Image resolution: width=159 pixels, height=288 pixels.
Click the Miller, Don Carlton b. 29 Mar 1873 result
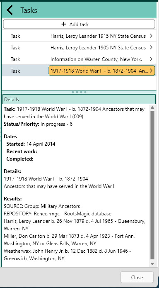[69, 240]
